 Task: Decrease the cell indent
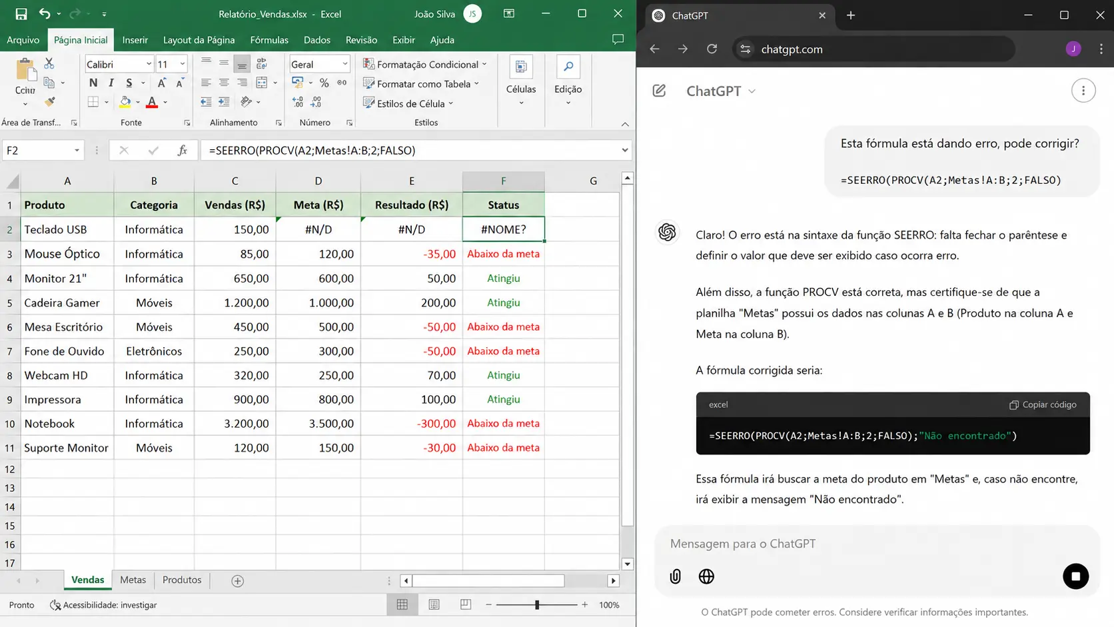tap(206, 102)
